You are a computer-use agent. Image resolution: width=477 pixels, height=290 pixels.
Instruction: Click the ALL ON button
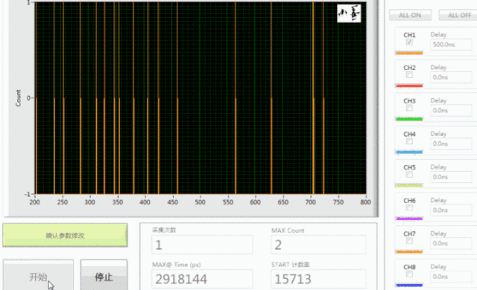point(410,15)
